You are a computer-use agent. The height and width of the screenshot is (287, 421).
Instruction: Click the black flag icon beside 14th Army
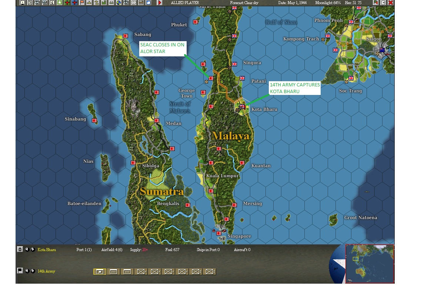click(x=20, y=271)
